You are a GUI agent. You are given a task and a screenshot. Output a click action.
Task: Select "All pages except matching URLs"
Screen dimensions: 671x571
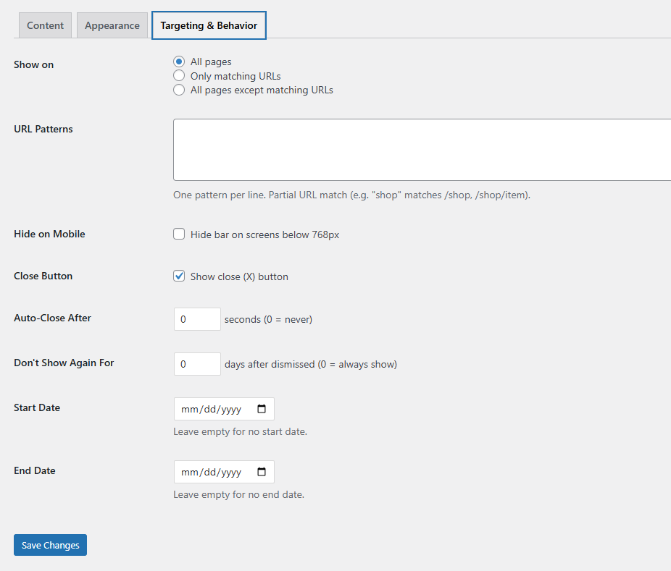179,90
